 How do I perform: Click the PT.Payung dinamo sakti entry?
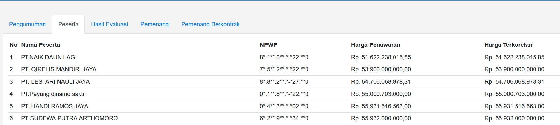pyautogui.click(x=53, y=94)
